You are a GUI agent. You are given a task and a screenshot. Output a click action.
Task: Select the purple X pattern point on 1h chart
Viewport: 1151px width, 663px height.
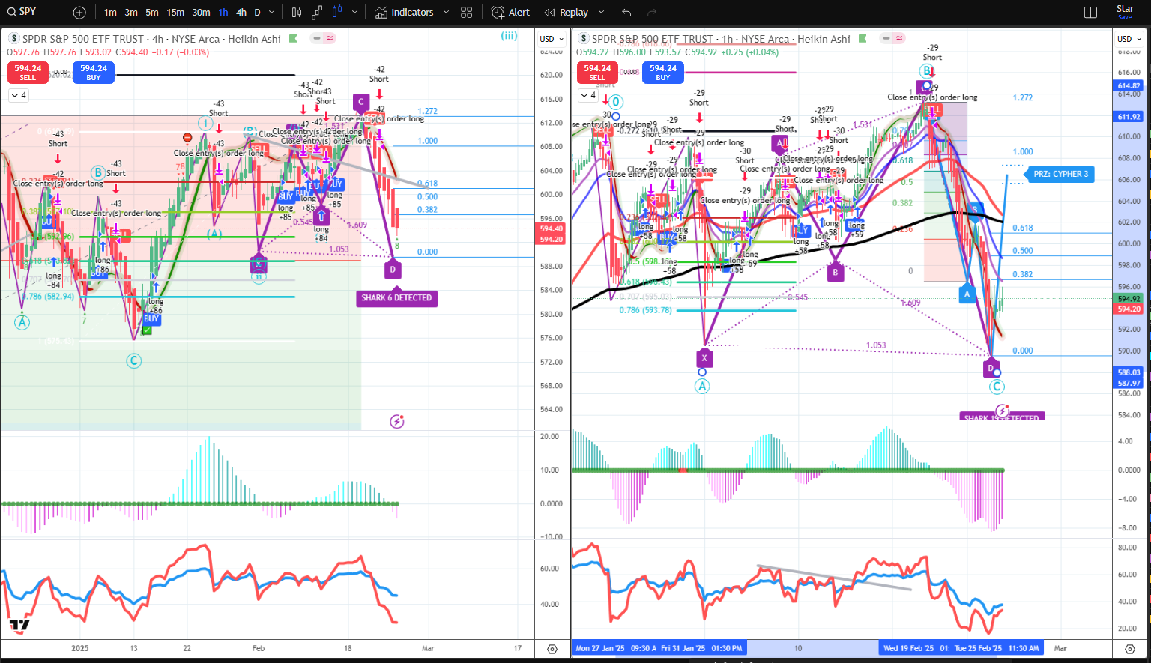coord(704,358)
